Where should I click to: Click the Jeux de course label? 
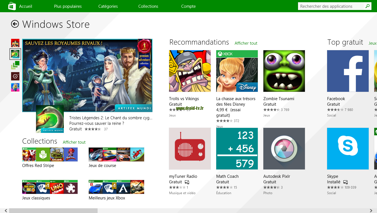[102, 166]
